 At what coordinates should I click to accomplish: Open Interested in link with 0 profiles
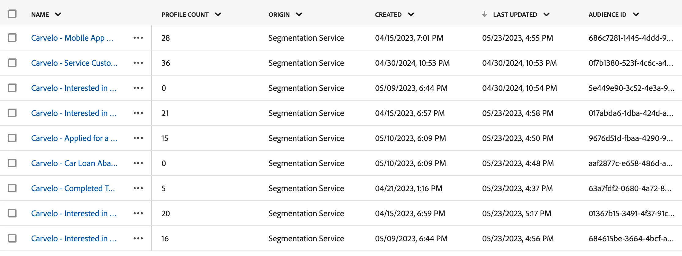[x=74, y=88]
